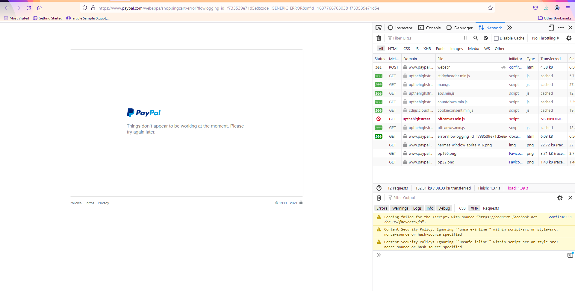Pause network recording
Screen dimensions: 575x291
coord(466,38)
